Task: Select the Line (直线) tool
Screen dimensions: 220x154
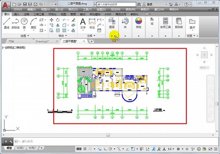Action: pos(7,23)
